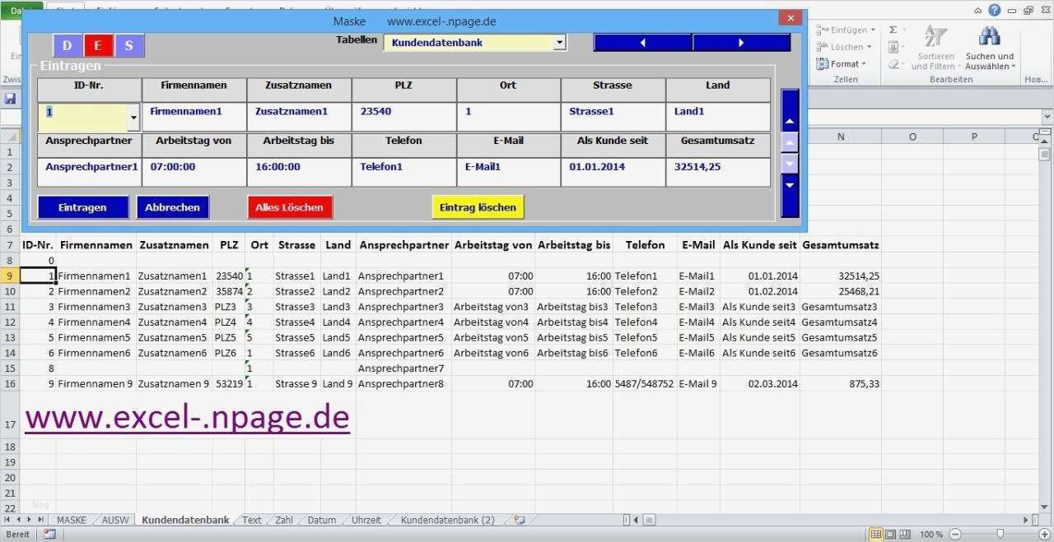Open the ID-Nr. dropdown in the form

(x=133, y=118)
